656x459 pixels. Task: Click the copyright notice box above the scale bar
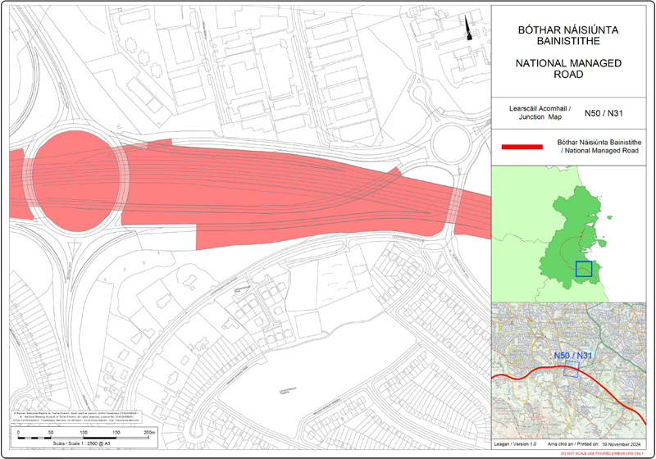tap(76, 416)
